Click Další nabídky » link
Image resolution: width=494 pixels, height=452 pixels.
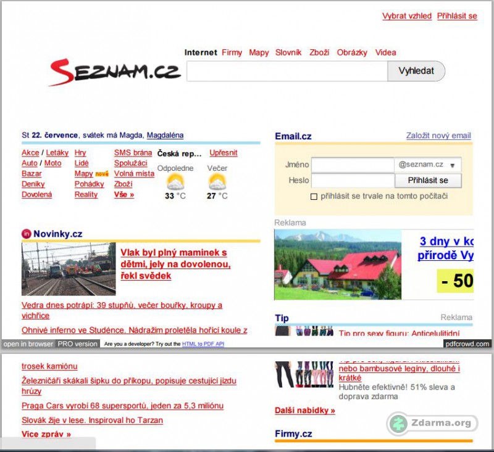pyautogui.click(x=304, y=411)
